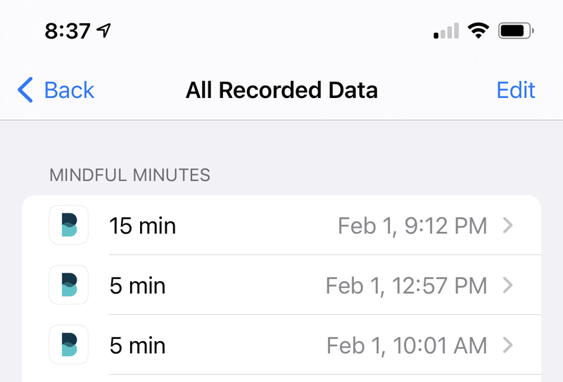Tap the All Recorded Data title

click(x=281, y=90)
